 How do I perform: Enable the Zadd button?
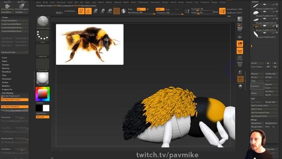(x=160, y=9)
